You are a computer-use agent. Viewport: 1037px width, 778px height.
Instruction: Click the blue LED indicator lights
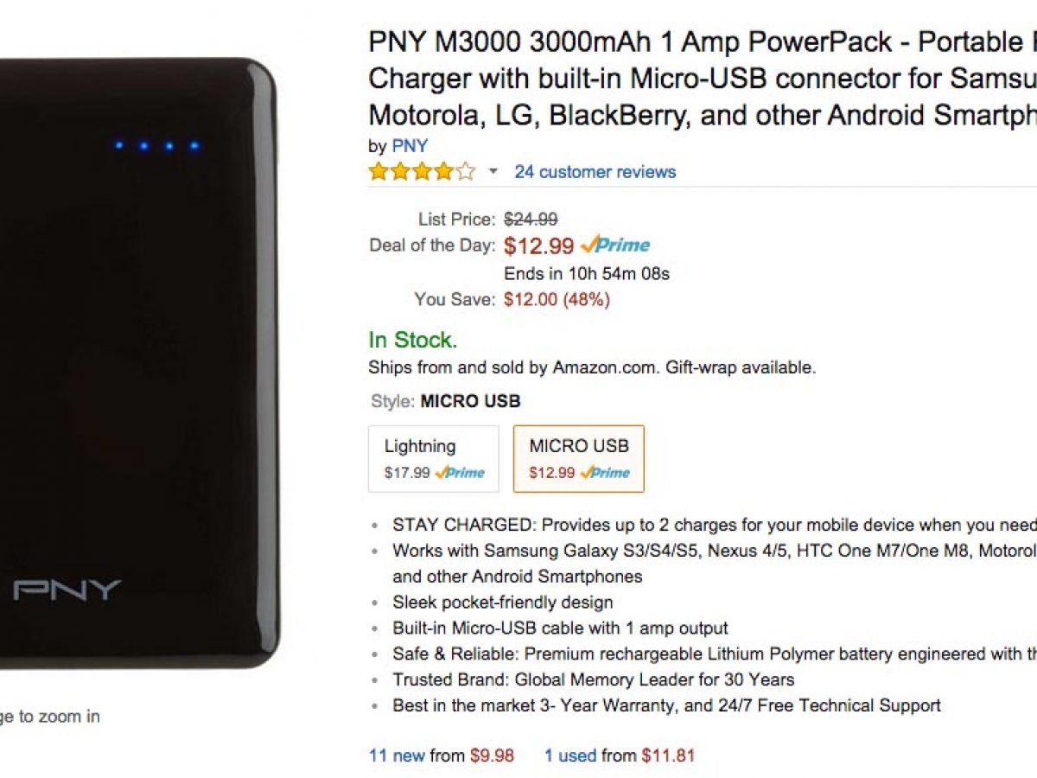coord(156,145)
